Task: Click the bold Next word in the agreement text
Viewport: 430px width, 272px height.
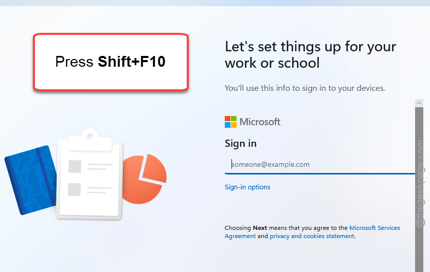Action: (260, 228)
